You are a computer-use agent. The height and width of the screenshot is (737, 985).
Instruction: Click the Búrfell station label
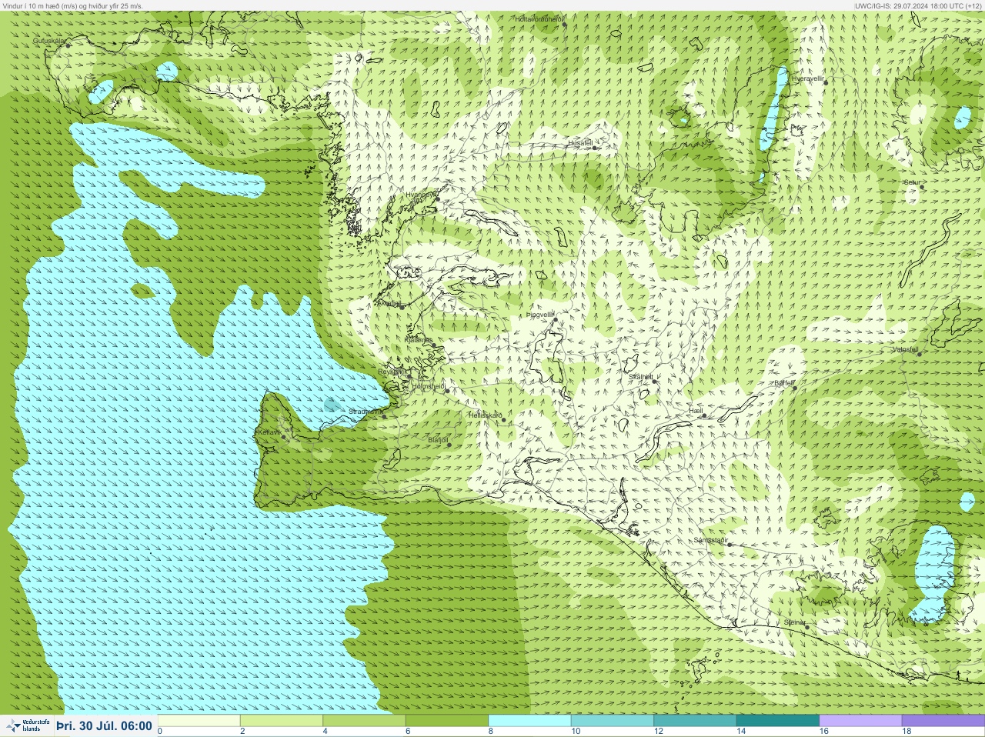pyautogui.click(x=784, y=383)
